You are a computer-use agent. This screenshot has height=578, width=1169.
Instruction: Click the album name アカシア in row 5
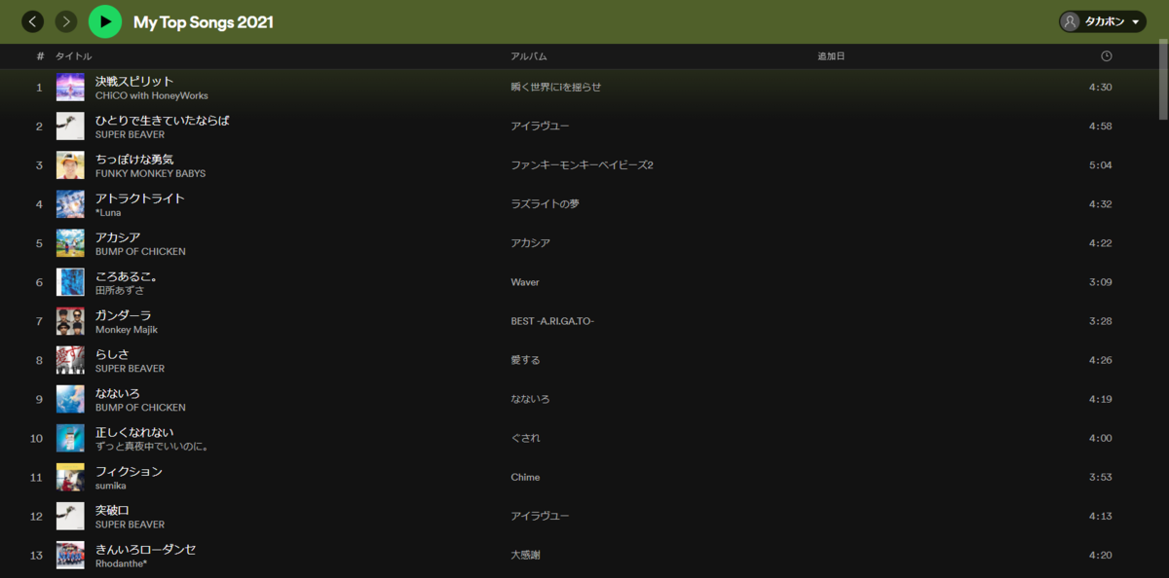[530, 243]
